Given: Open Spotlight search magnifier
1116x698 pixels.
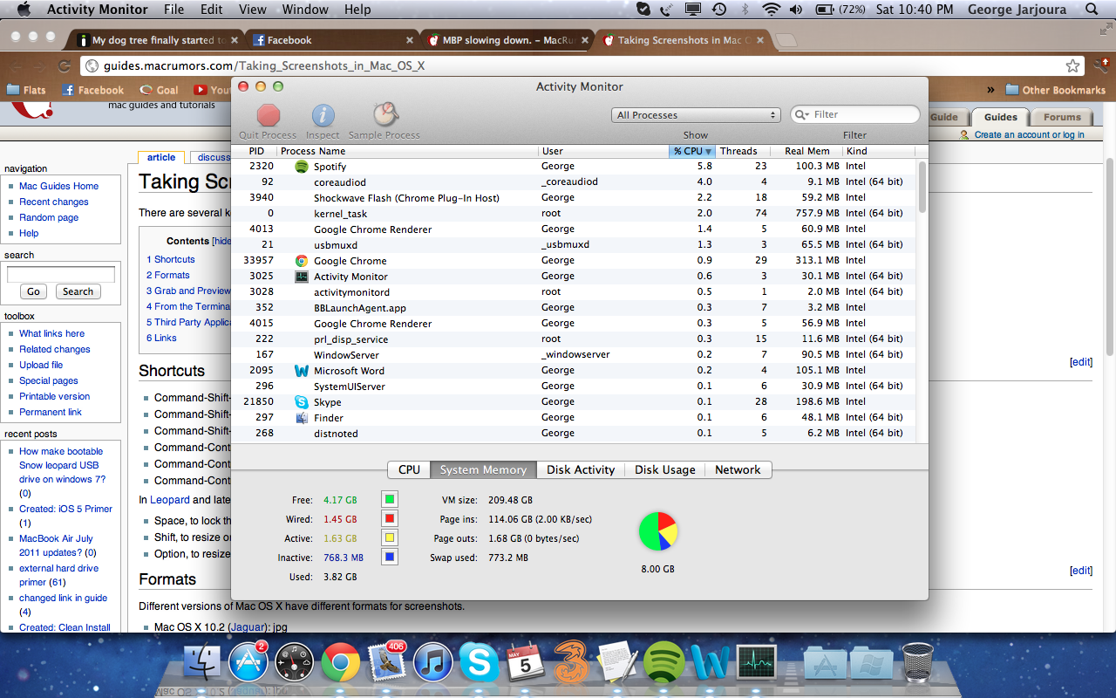Looking at the screenshot, I should pyautogui.click(x=1092, y=10).
